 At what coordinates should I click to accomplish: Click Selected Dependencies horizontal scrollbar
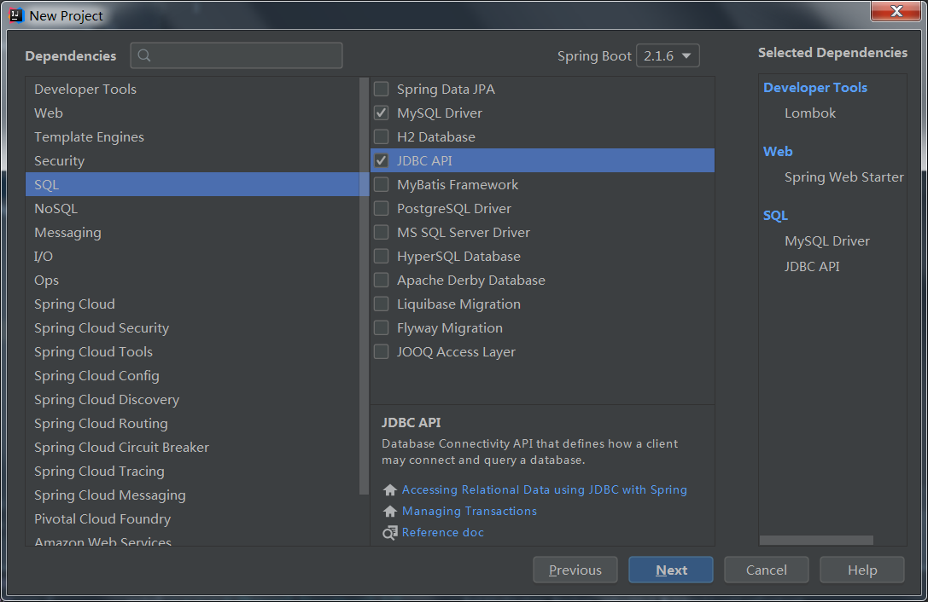[816, 540]
